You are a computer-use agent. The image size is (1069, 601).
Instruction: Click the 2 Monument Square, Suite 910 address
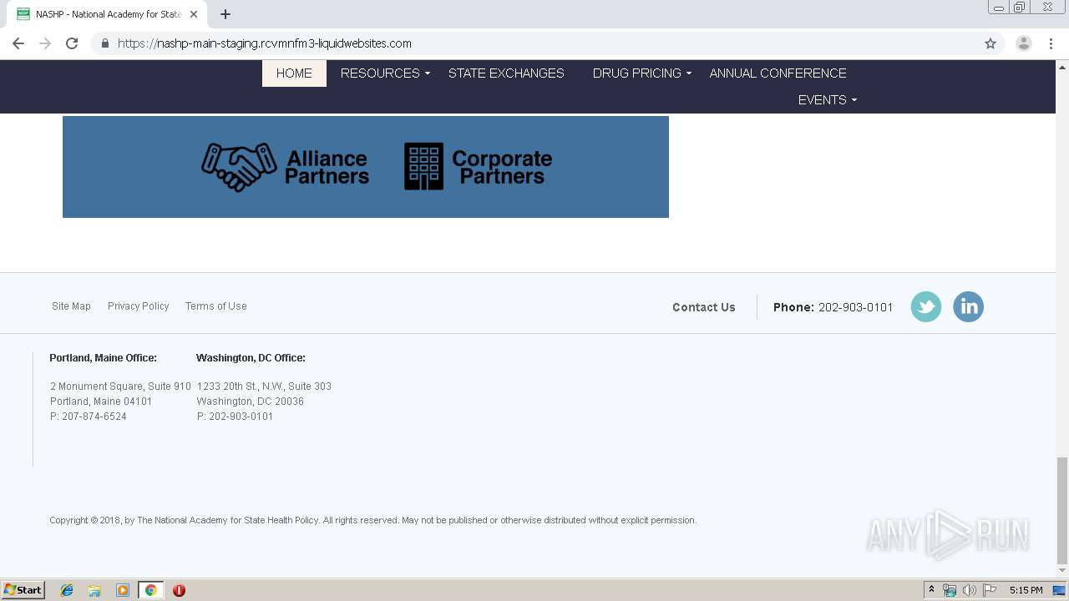pyautogui.click(x=120, y=386)
